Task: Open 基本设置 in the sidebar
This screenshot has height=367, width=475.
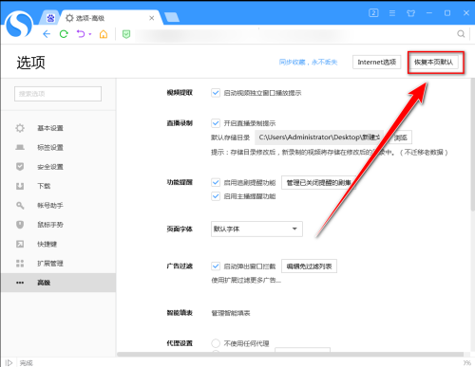Action: 58,128
